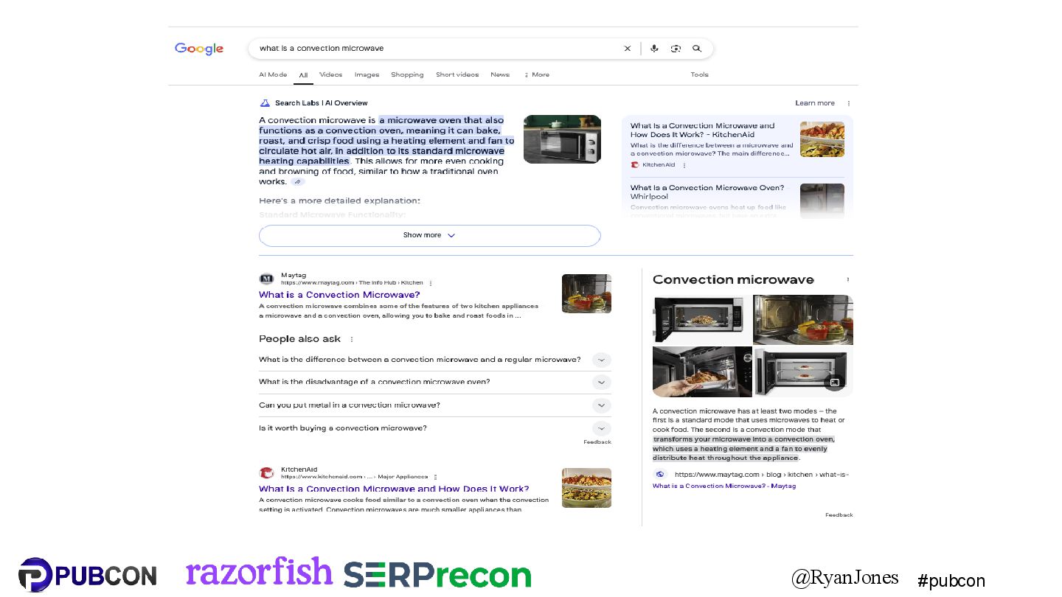
Task: Clear the search query with X icon
Action: click(x=628, y=49)
